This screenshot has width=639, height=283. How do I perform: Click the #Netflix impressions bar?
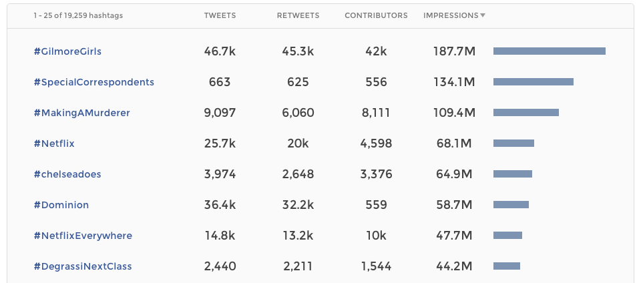(x=513, y=144)
